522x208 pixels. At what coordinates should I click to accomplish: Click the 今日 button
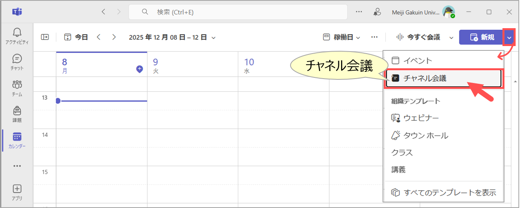76,37
